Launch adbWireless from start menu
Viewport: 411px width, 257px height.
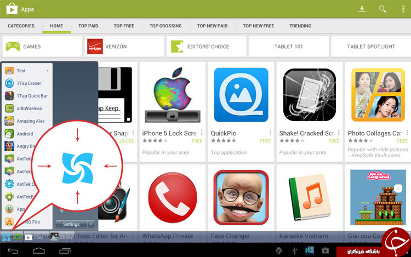tap(27, 108)
